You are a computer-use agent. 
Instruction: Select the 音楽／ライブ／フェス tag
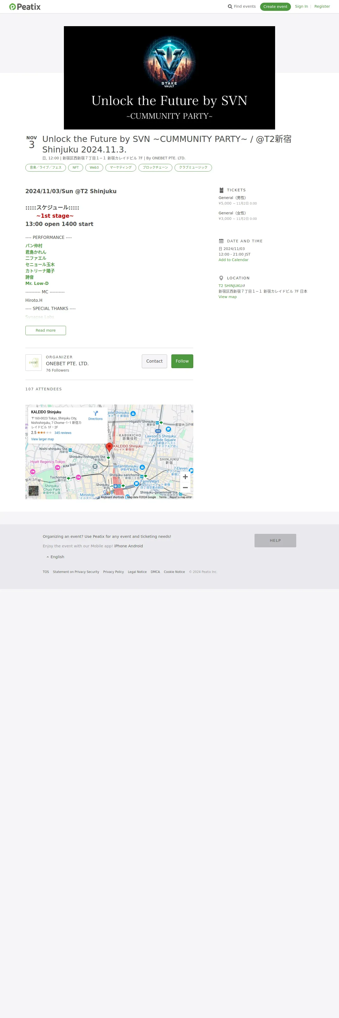(x=46, y=168)
